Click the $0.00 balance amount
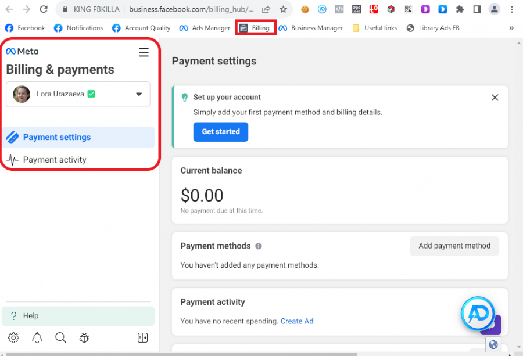The height and width of the screenshot is (356, 523). tap(202, 195)
